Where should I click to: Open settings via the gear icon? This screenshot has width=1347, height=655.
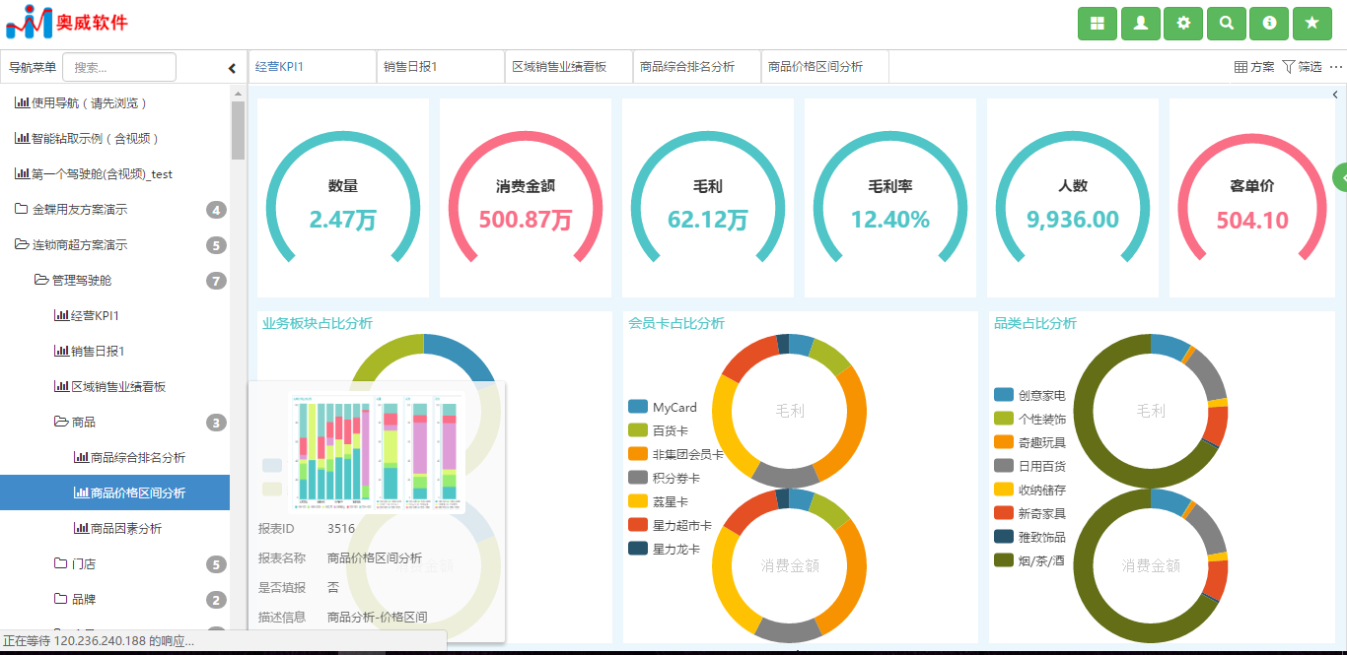coord(1183,24)
